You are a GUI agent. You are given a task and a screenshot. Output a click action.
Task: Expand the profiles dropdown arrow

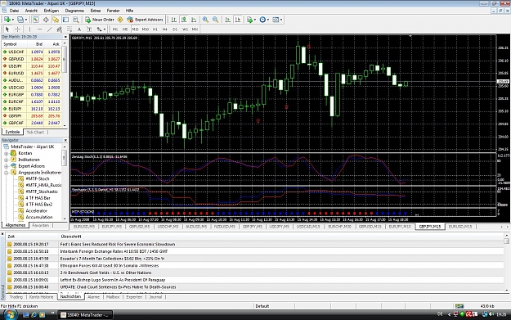click(x=26, y=20)
